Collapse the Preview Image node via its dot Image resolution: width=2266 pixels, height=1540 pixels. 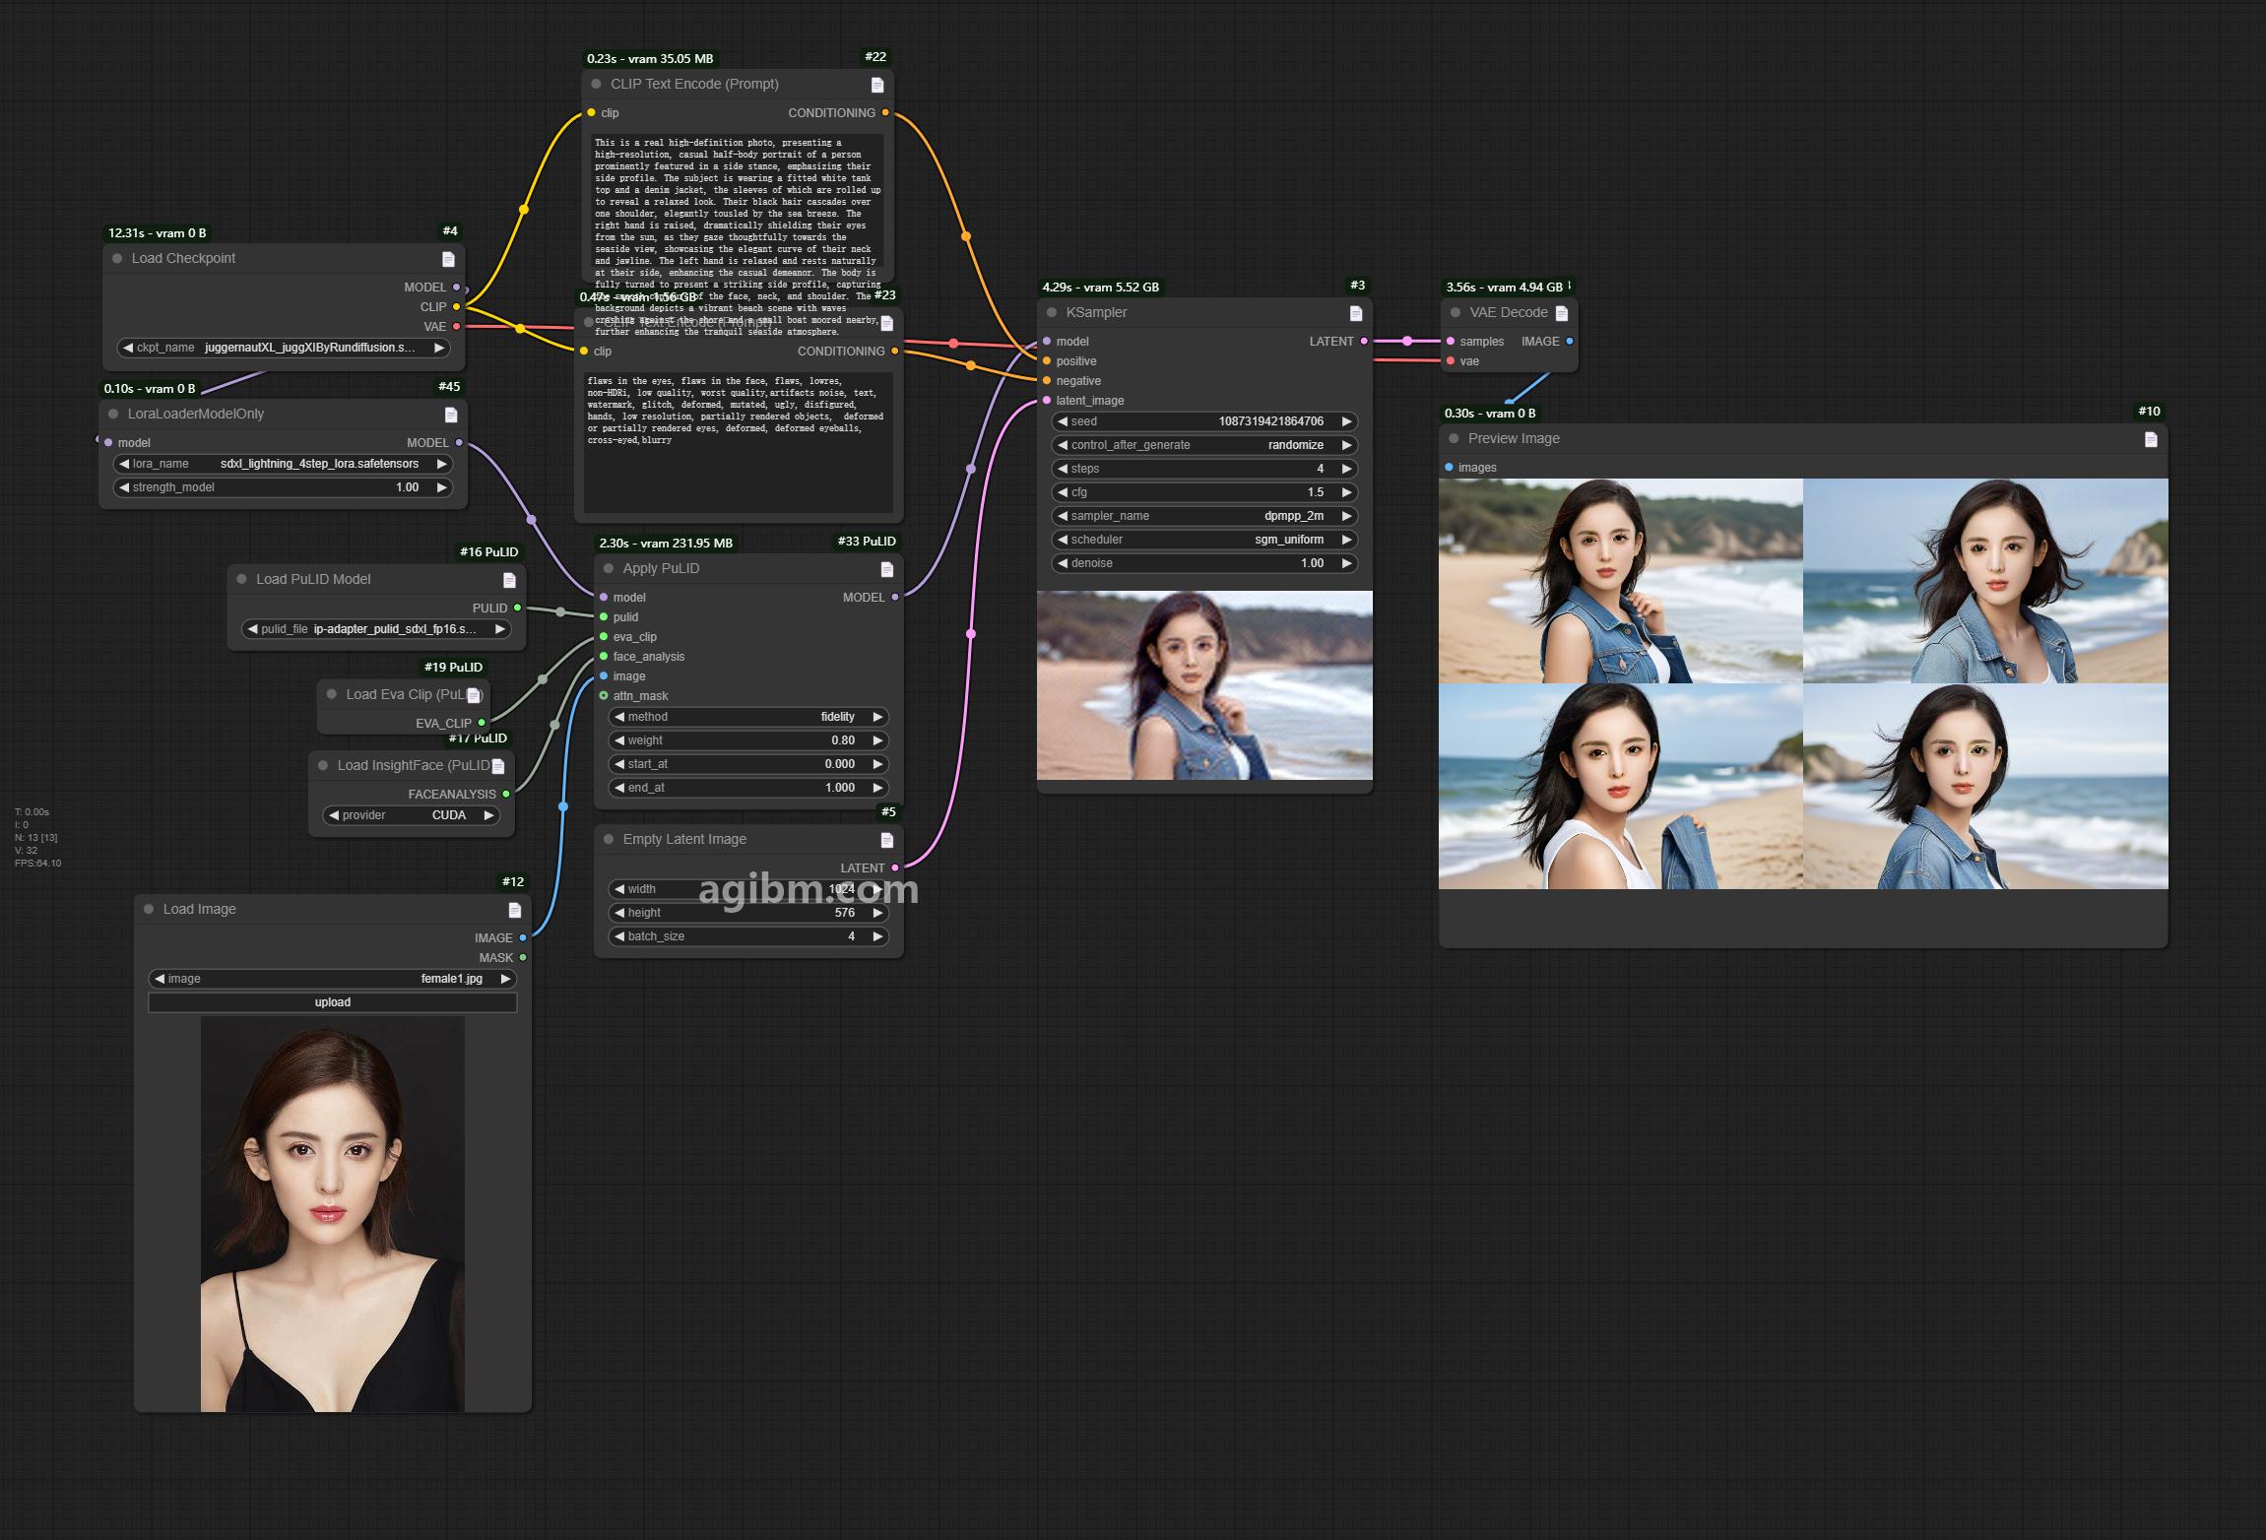click(x=1454, y=438)
